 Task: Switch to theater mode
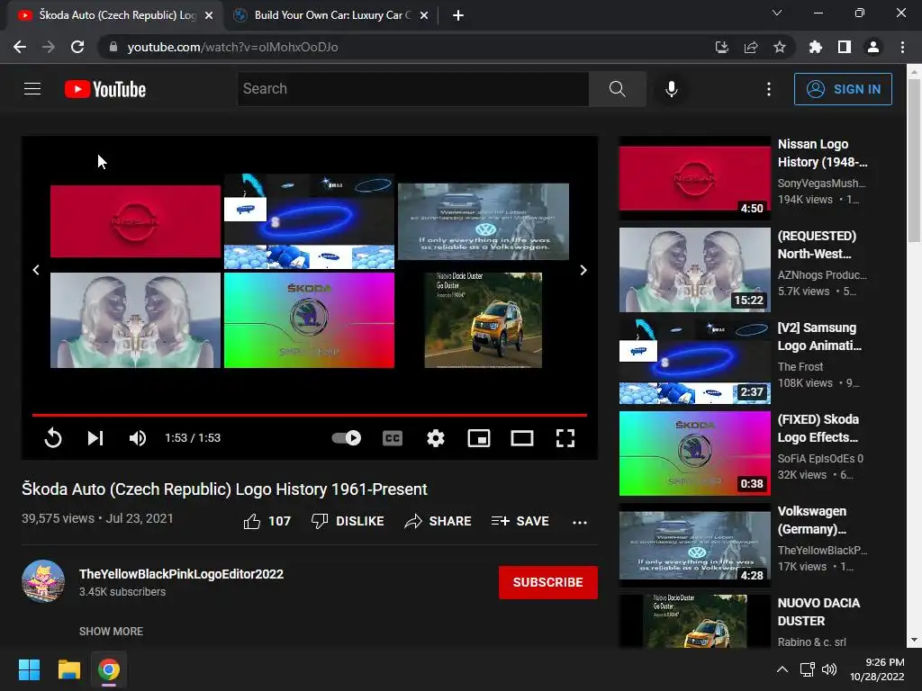522,438
